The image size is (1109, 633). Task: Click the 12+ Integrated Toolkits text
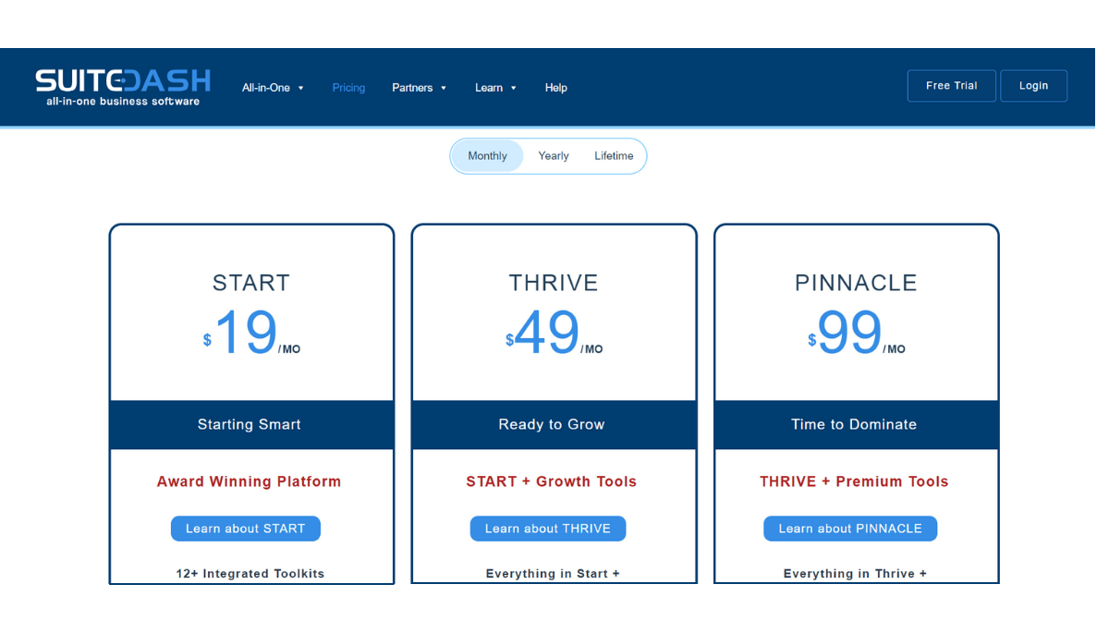point(250,573)
